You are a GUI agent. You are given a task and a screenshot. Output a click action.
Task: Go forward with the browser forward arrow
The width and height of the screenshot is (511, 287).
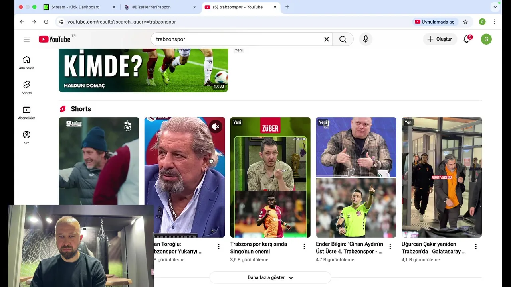pos(34,22)
